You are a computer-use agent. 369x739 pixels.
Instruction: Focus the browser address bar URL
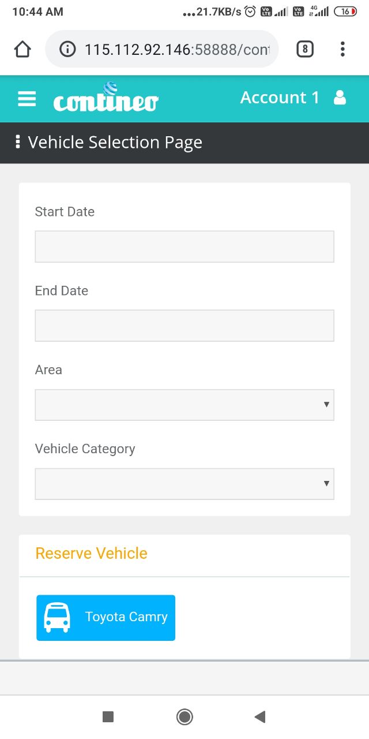pyautogui.click(x=176, y=50)
